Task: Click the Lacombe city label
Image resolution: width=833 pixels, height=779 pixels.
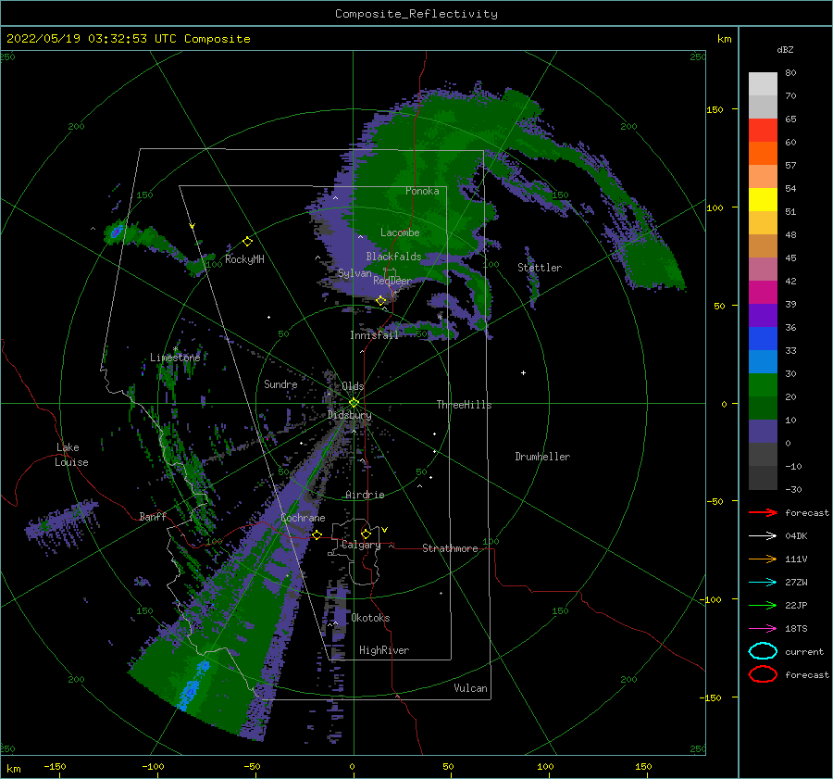Action: pyautogui.click(x=400, y=232)
